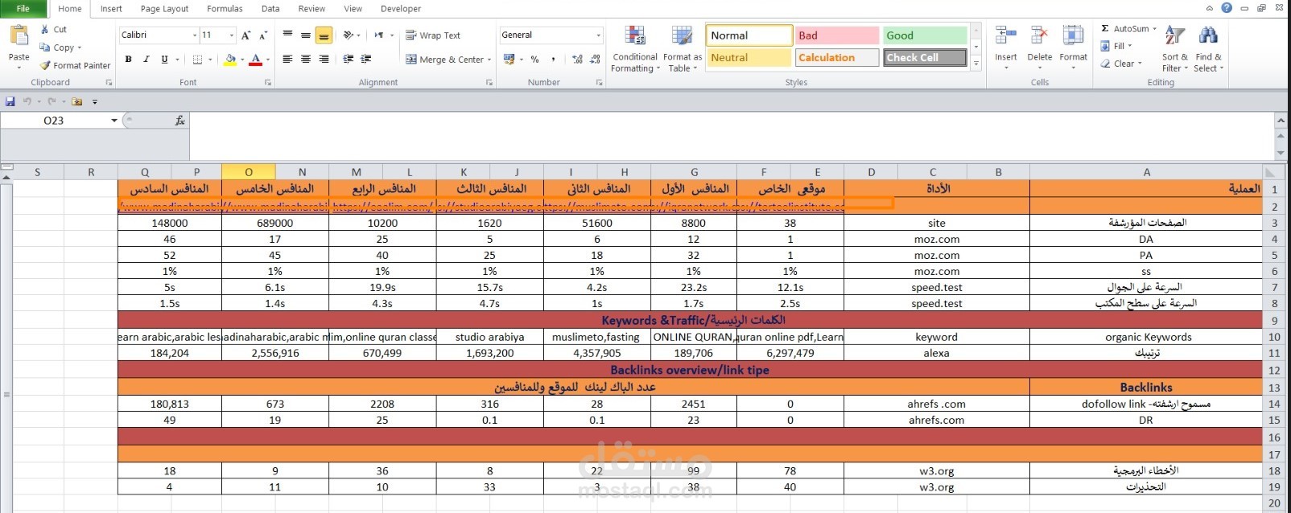This screenshot has height=513, width=1291.
Task: Toggle center horizontal alignment
Action: [x=306, y=60]
